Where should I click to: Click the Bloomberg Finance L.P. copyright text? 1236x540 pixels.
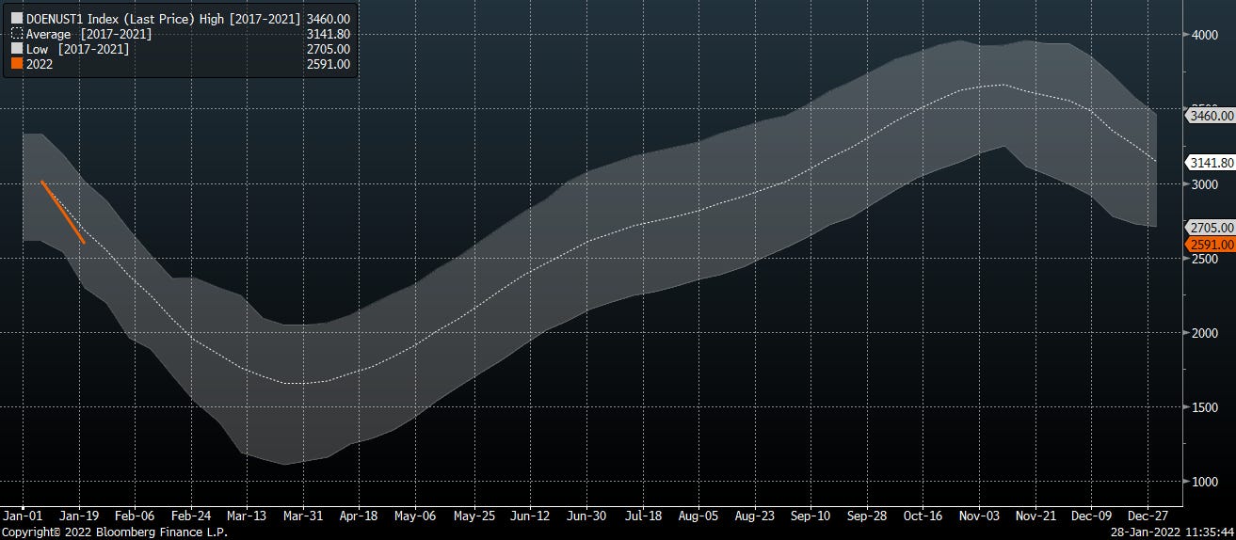[x=114, y=532]
